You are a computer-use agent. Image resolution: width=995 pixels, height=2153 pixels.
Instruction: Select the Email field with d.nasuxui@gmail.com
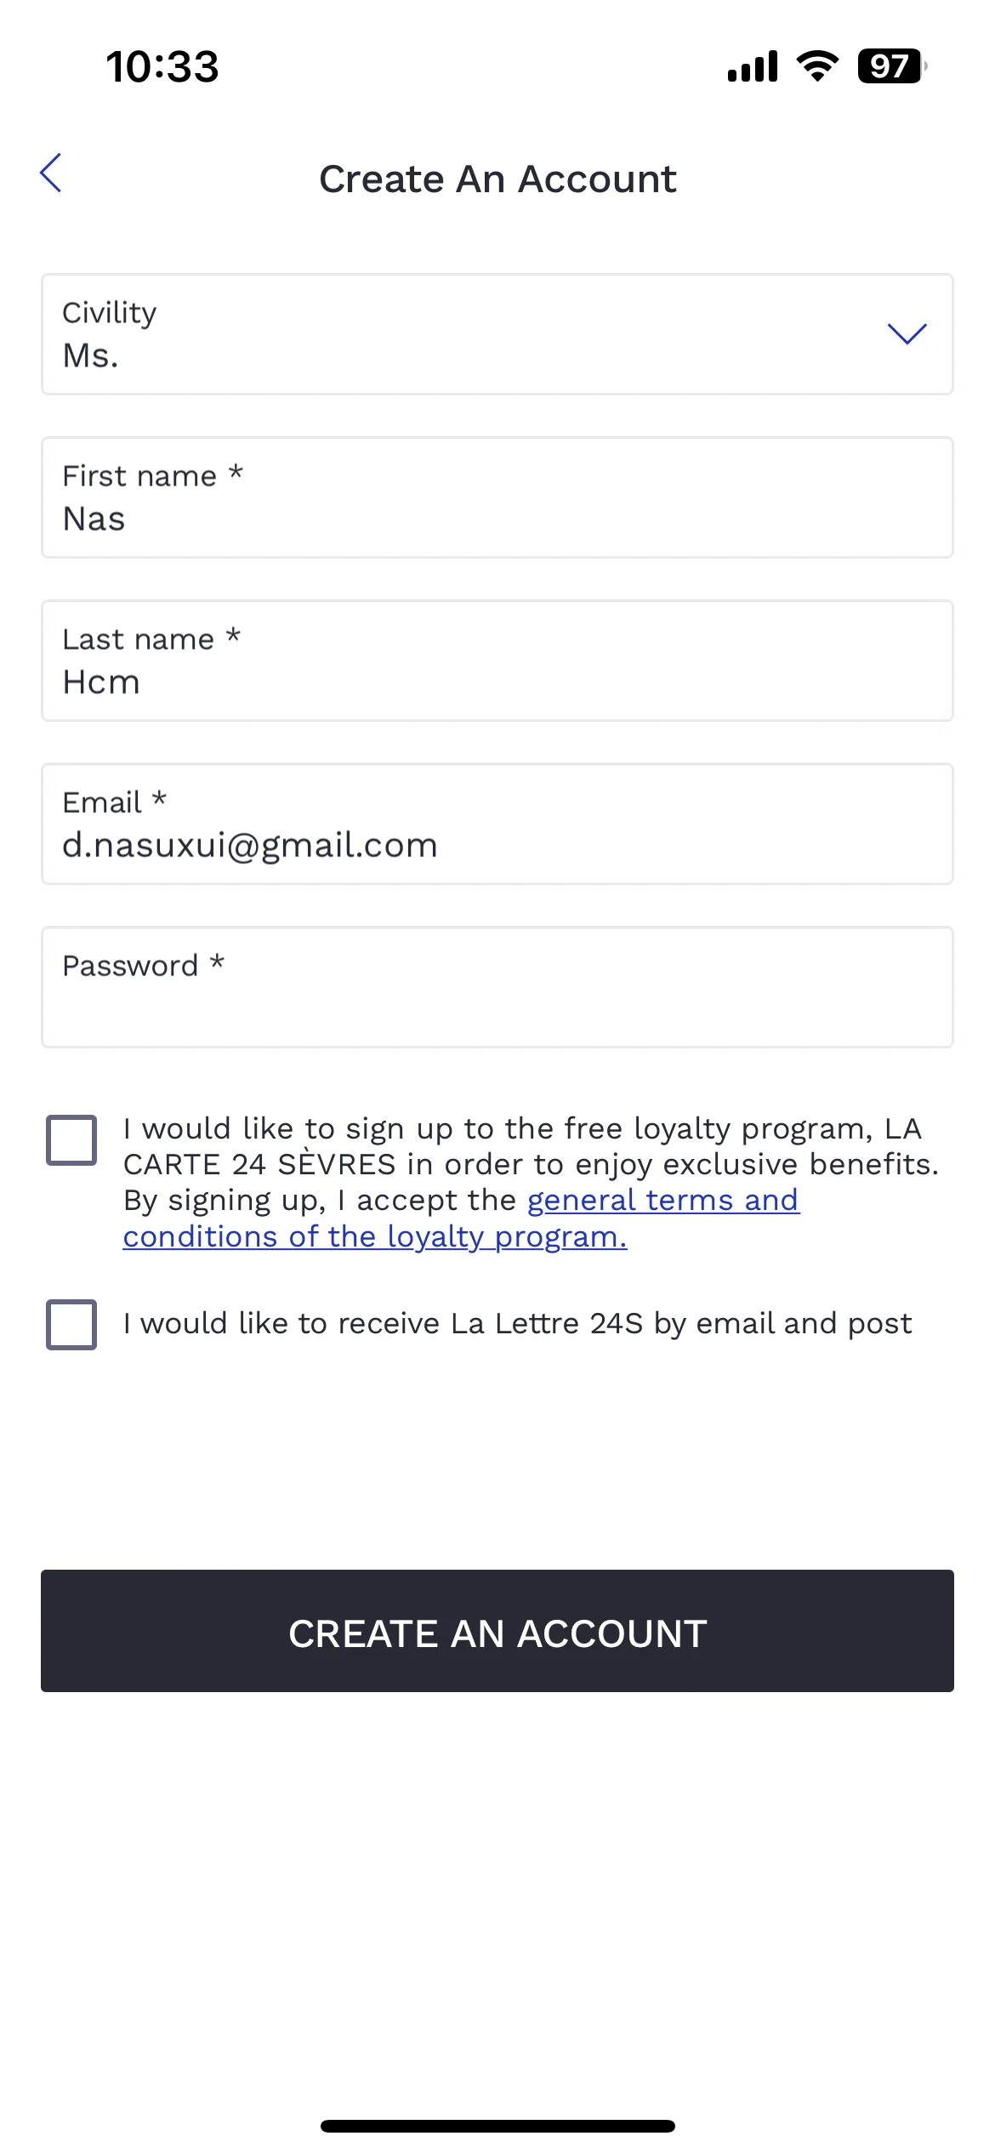[497, 824]
